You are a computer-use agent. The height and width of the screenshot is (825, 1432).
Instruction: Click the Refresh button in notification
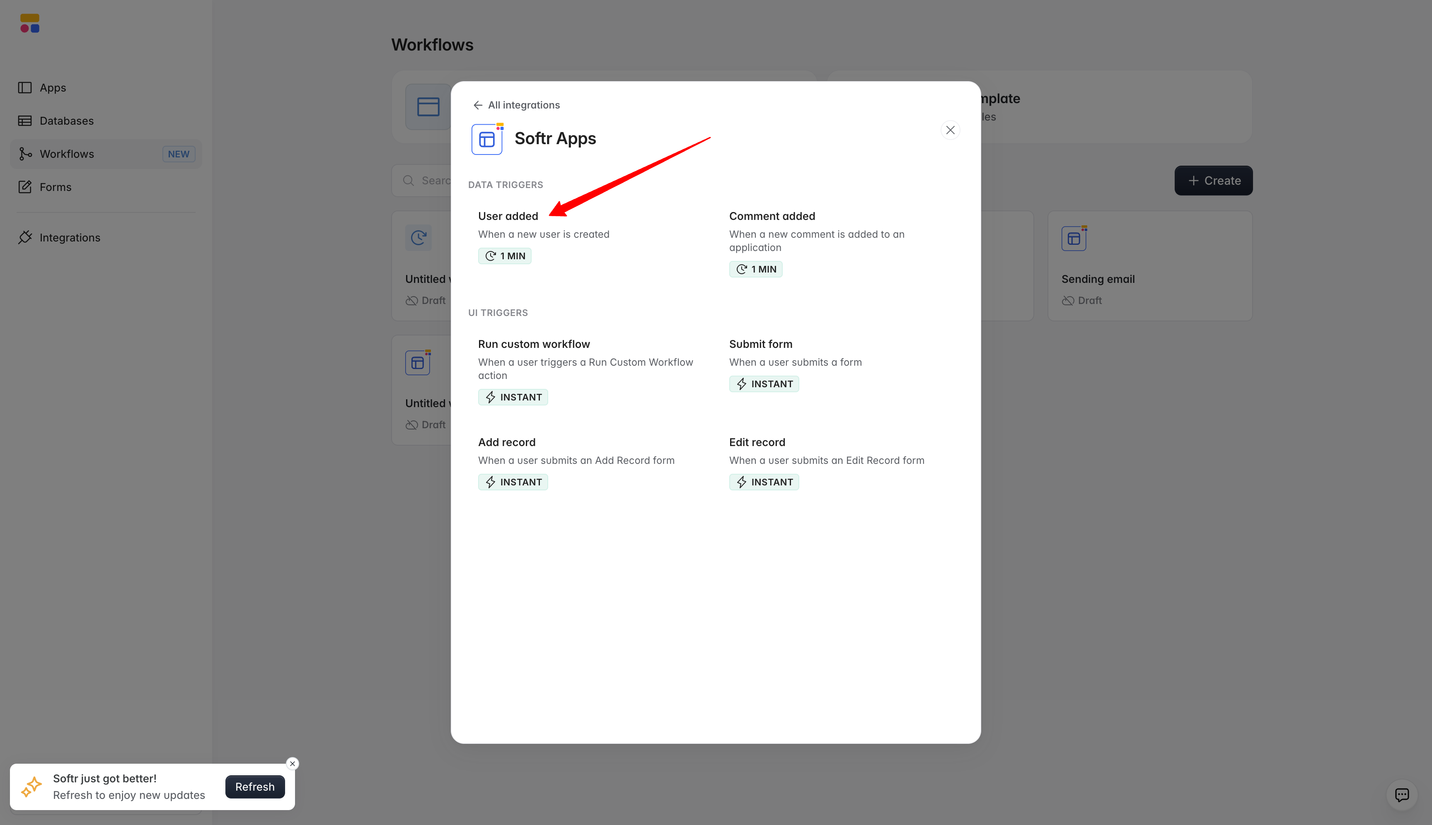(254, 786)
